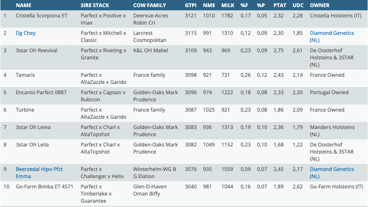Image resolution: width=368 pixels, height=207 pixels.
Task: Select the Cristella Scorpiona ET name cell
Action: pos(42,16)
